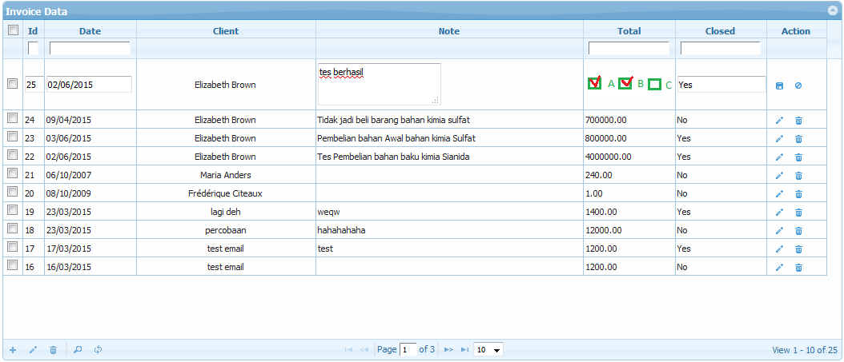844x362 pixels.
Task: Sort by the Id column header
Action: pos(33,31)
